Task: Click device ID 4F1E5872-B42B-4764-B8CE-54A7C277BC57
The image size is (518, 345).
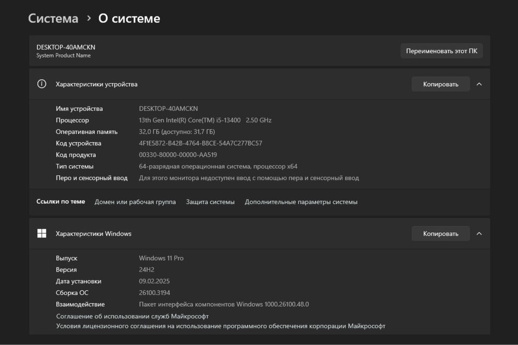Action: 200,143
